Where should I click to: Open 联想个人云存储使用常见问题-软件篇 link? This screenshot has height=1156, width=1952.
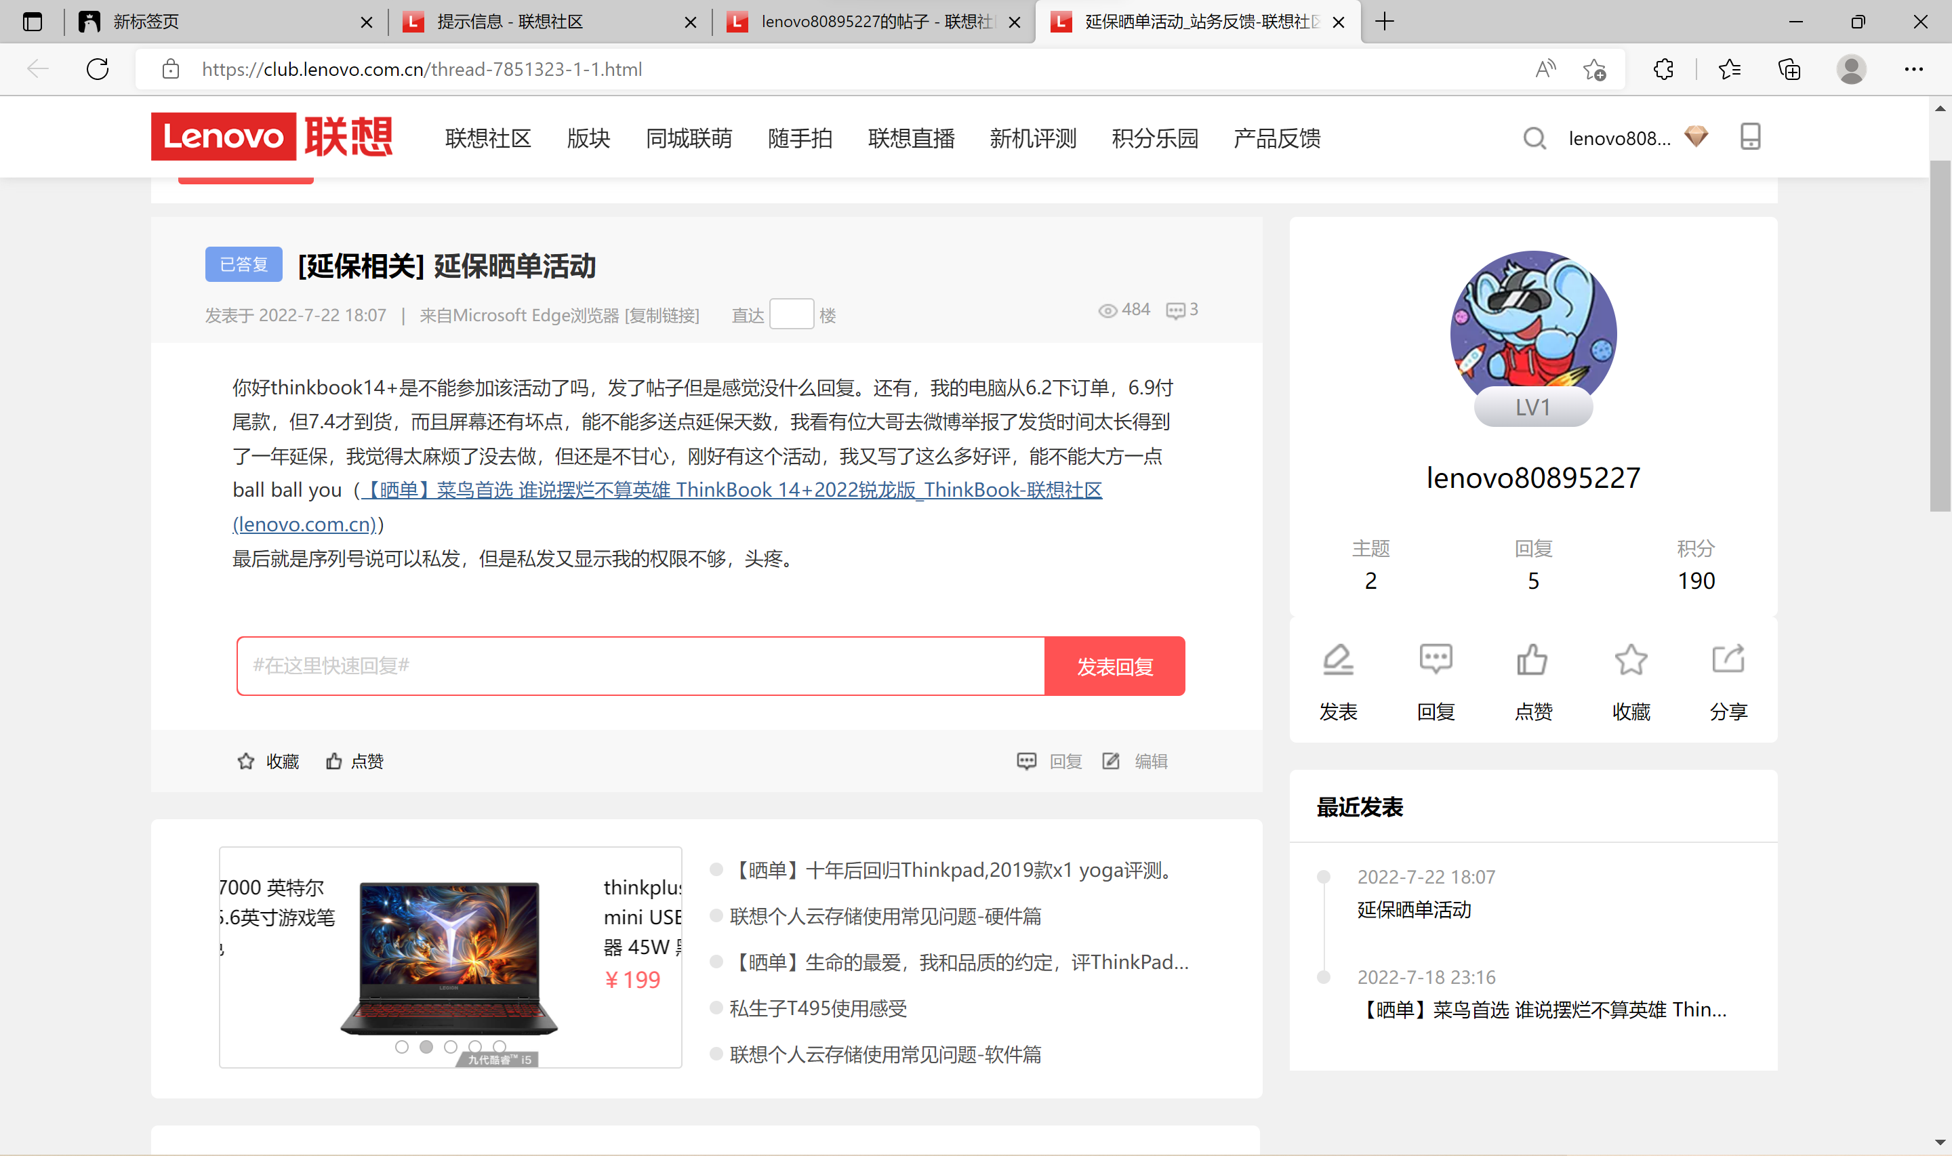pos(886,1055)
